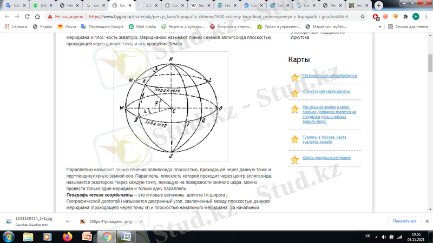The image size is (433, 243).
Task: Reload the current page
Action: pyautogui.click(x=33, y=17)
